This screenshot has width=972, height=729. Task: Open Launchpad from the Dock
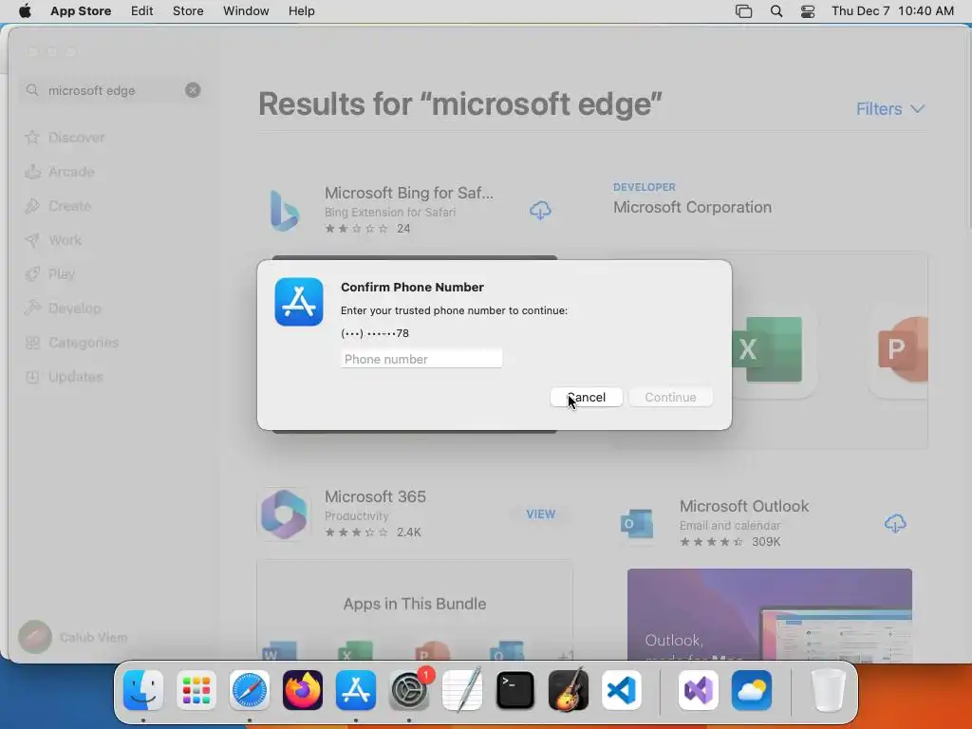196,690
